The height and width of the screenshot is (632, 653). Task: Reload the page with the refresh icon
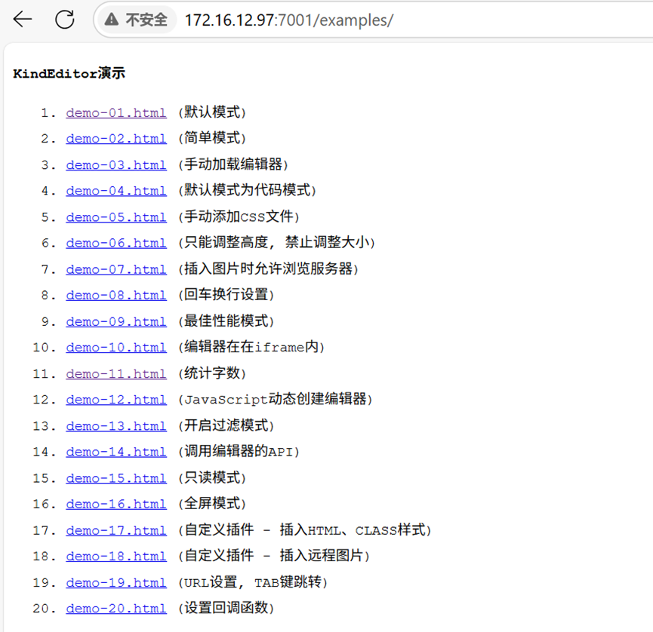[x=65, y=19]
